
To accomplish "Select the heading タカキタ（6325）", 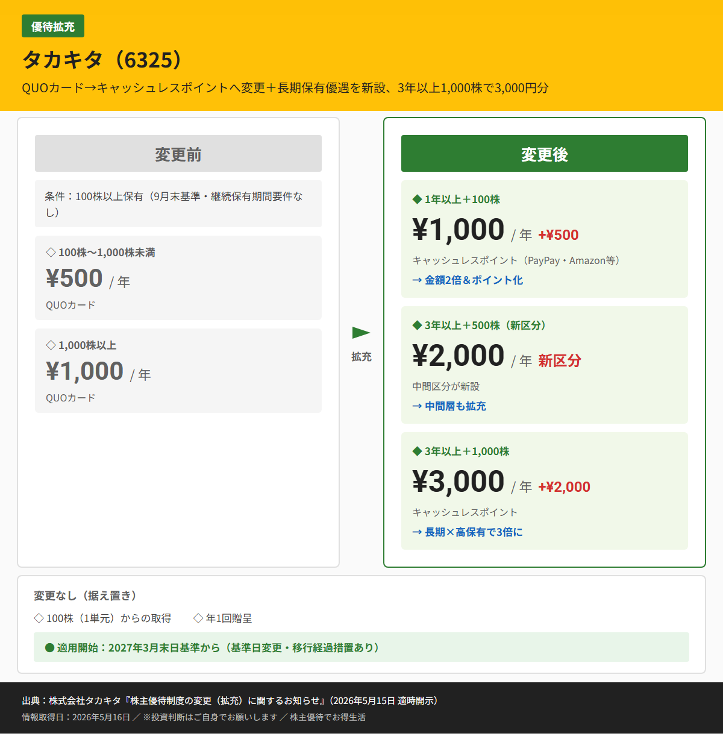I will tap(102, 60).
